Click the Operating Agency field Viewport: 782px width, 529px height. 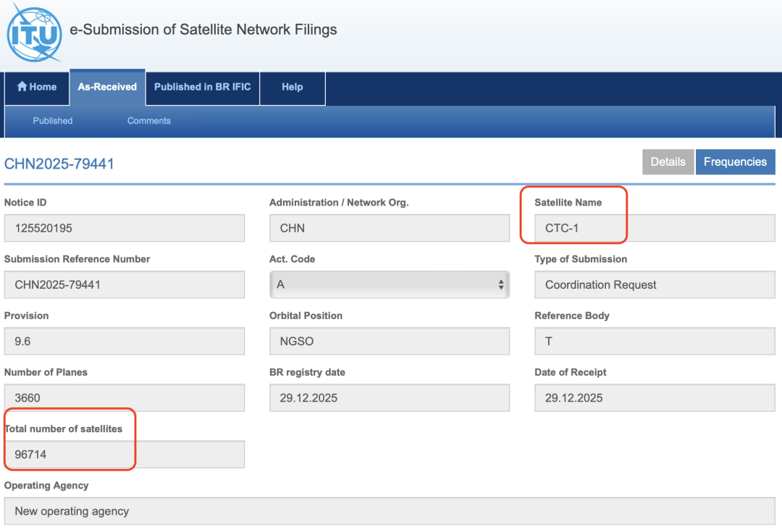[x=389, y=511]
